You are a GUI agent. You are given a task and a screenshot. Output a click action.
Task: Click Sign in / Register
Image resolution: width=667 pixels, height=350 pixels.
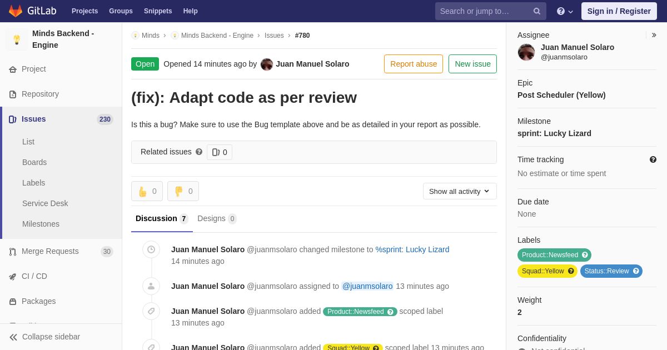pyautogui.click(x=619, y=11)
